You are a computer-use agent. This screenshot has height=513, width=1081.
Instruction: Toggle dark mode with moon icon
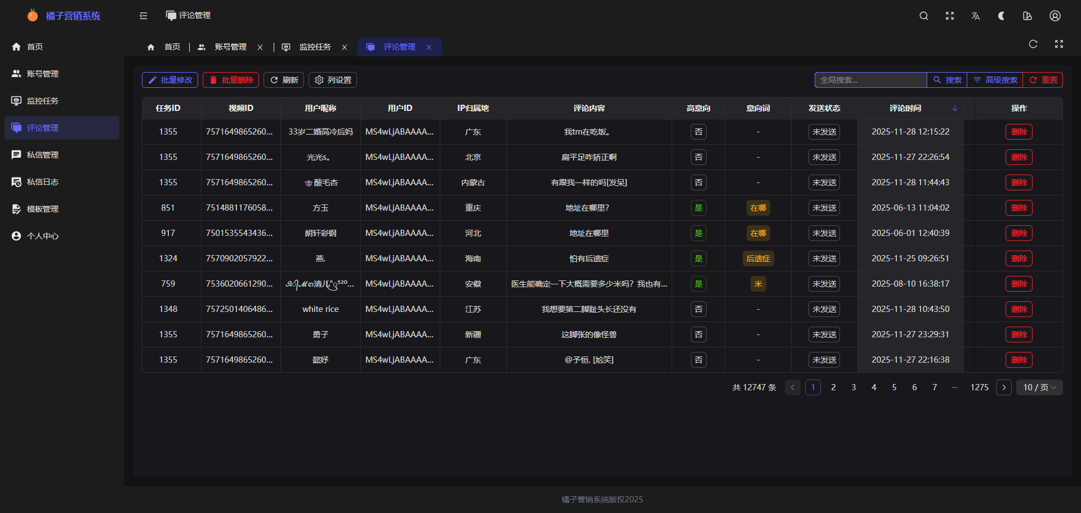pyautogui.click(x=1002, y=16)
